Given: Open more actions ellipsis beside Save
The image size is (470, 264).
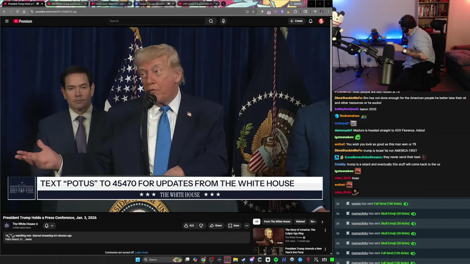Looking at the screenshot, I should [246, 225].
